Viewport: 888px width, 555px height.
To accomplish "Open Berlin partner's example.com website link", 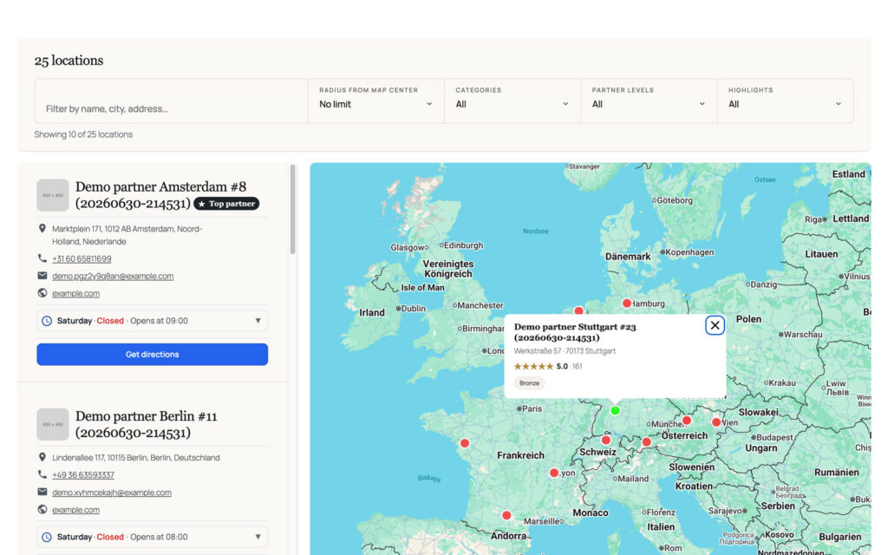I will [x=76, y=510].
